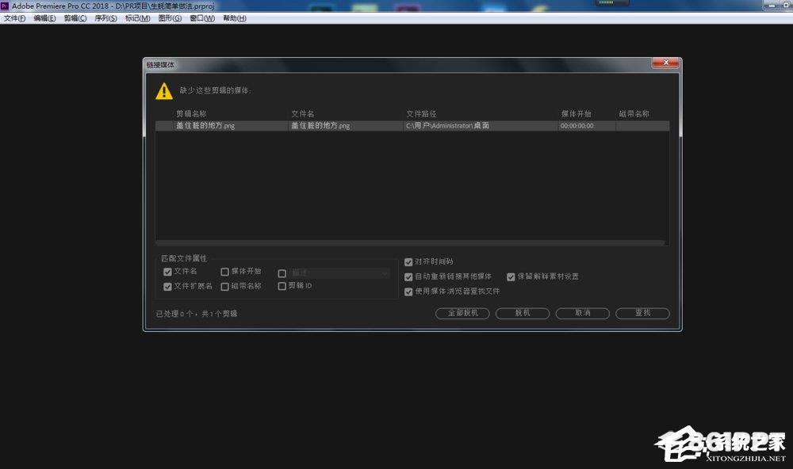Click the 脱机 button

[x=523, y=314]
